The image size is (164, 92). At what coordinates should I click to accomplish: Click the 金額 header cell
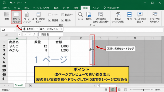point(59,42)
